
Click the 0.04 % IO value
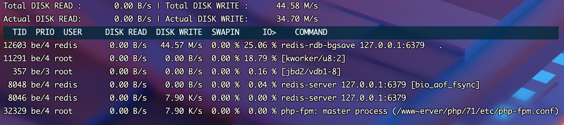coord(262,85)
